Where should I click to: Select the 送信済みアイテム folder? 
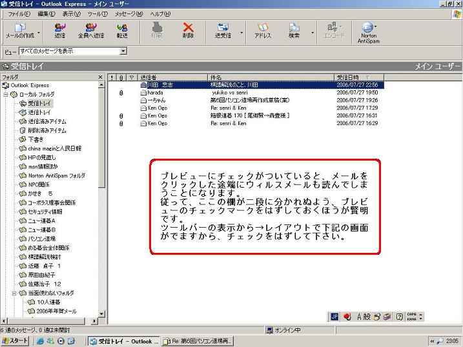click(47, 121)
